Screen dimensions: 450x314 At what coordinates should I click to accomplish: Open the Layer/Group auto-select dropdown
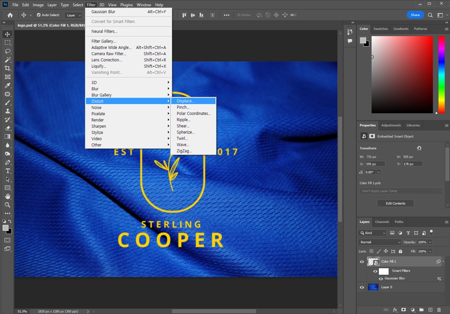pos(74,15)
